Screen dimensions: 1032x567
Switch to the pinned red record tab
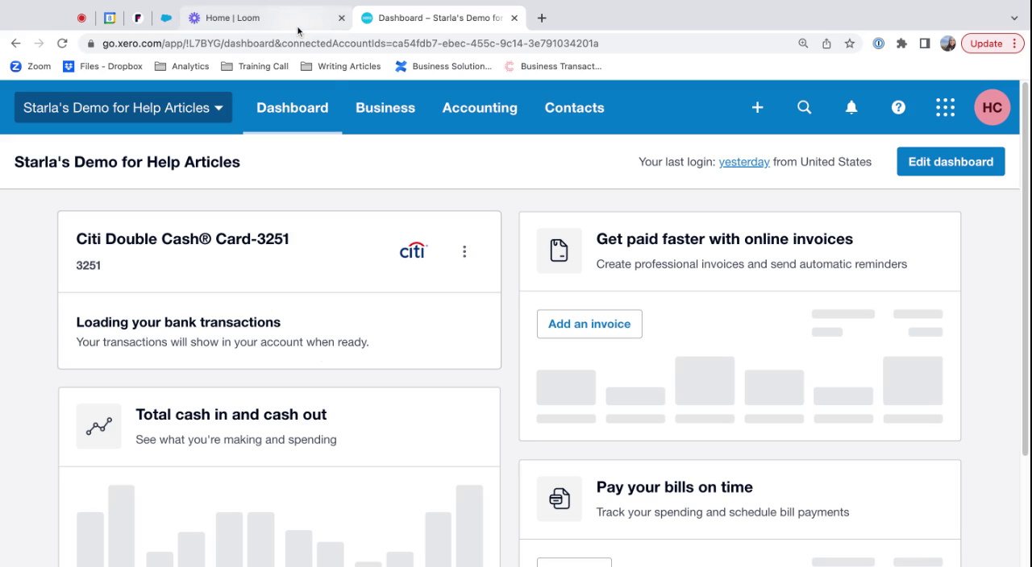click(x=81, y=18)
